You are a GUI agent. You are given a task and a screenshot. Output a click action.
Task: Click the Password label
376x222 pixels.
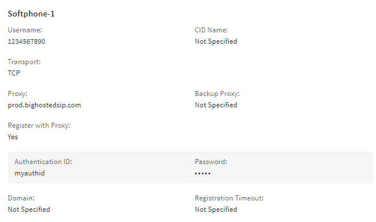click(x=211, y=162)
